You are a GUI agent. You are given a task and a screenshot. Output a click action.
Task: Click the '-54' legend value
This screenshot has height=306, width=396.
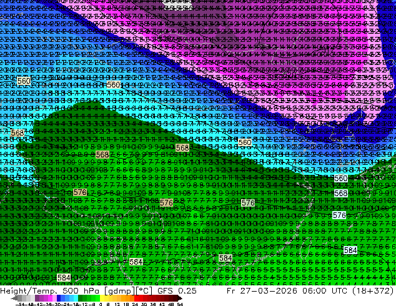(x=20, y=304)
